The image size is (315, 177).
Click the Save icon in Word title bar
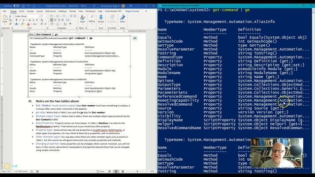click(23, 6)
